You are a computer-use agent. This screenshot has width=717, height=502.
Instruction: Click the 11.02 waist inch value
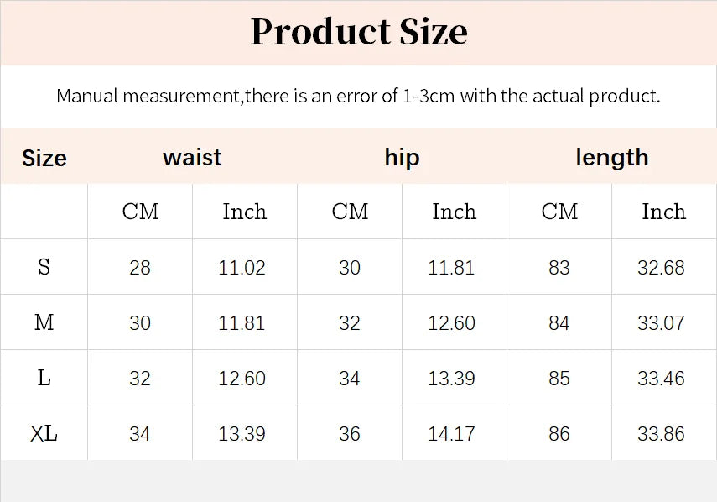coord(242,268)
